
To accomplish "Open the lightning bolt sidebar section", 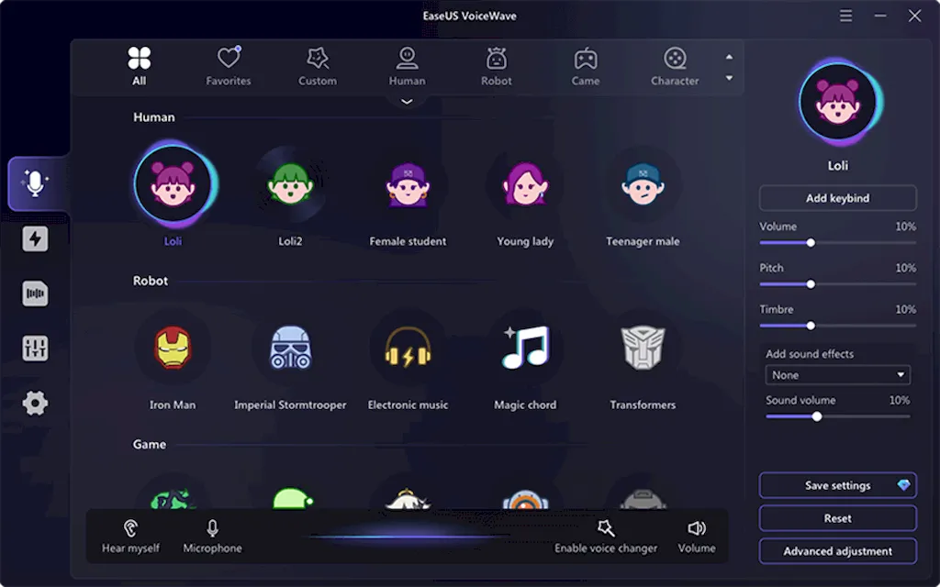I will click(x=35, y=239).
